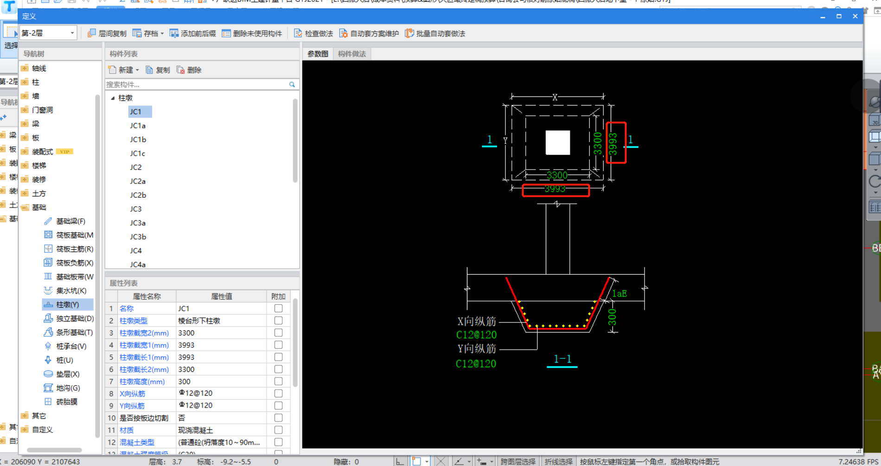Click the 是否按板边切割 value 否
Image resolution: width=881 pixels, height=466 pixels.
(221, 418)
